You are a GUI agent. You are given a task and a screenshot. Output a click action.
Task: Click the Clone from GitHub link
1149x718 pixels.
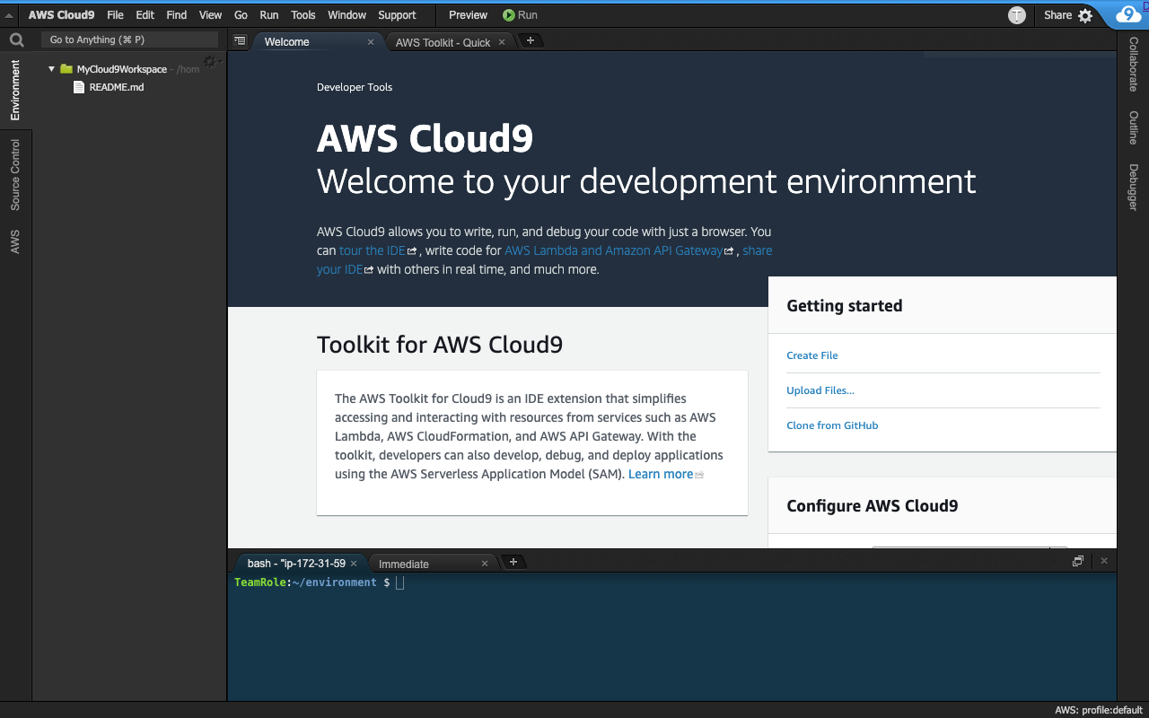point(832,425)
